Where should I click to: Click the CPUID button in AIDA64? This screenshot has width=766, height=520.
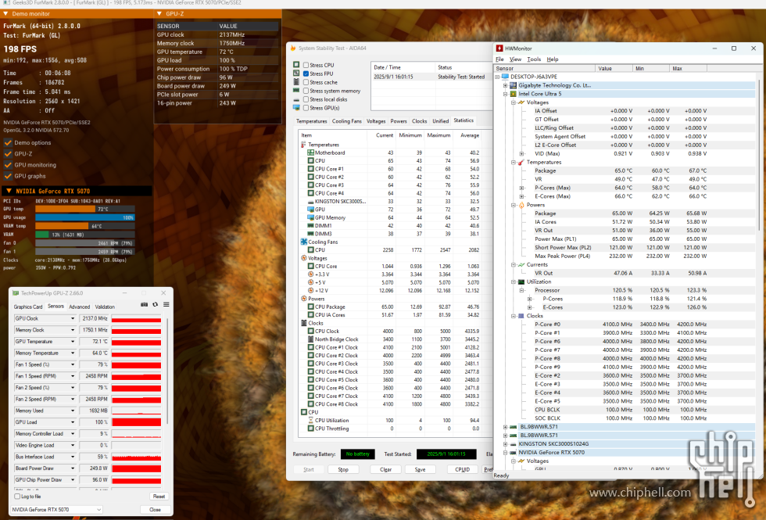462,470
